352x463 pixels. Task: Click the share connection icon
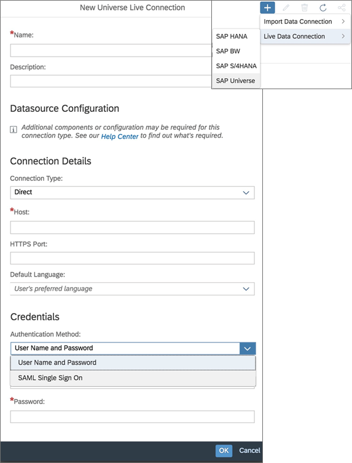point(342,7)
